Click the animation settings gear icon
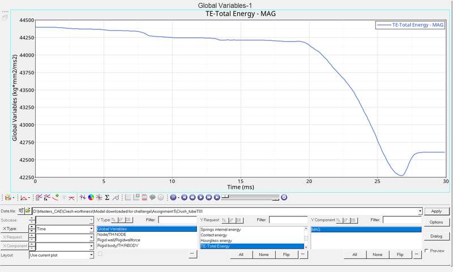This screenshot has width=453, height=272. click(x=284, y=198)
